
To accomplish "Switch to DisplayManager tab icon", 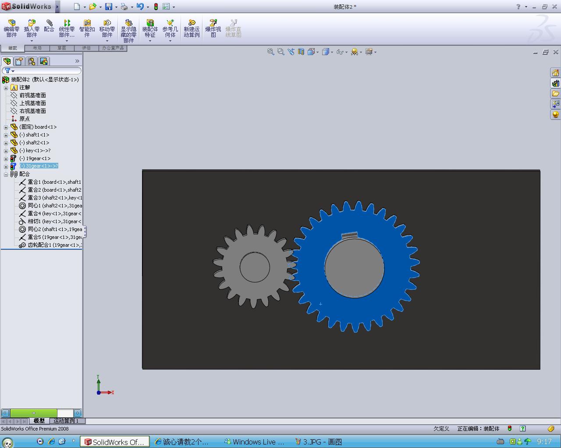I will (x=44, y=61).
